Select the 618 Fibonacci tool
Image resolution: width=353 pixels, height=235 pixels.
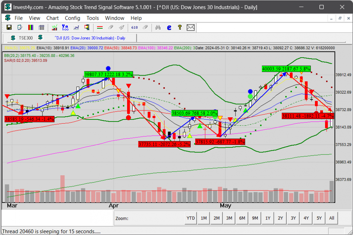(x=134, y=27)
